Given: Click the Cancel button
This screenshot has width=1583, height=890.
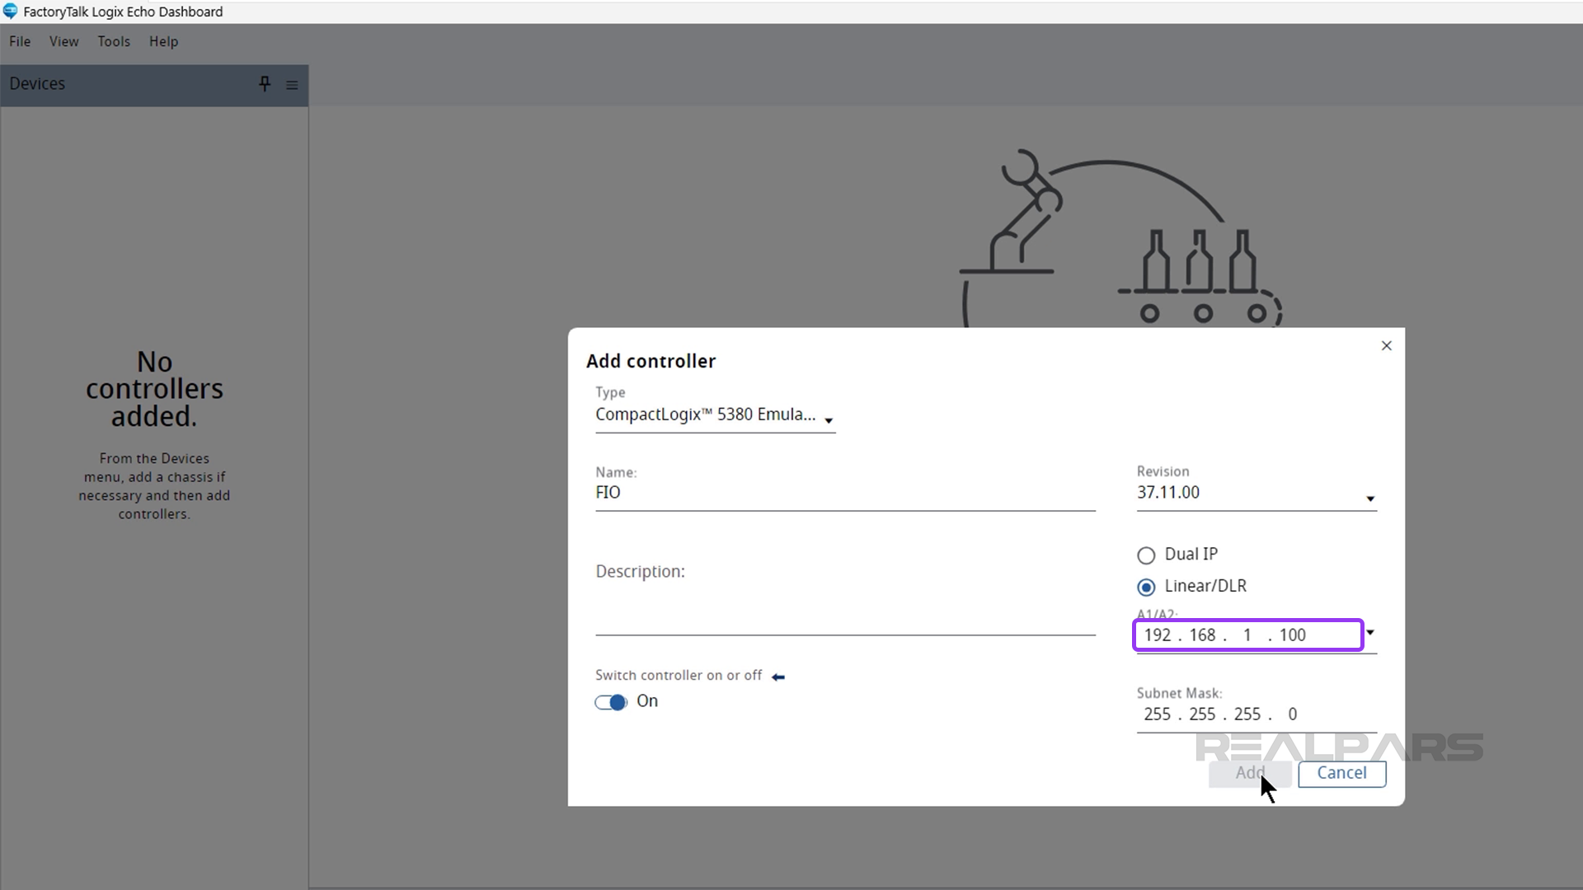Looking at the screenshot, I should click(1341, 773).
